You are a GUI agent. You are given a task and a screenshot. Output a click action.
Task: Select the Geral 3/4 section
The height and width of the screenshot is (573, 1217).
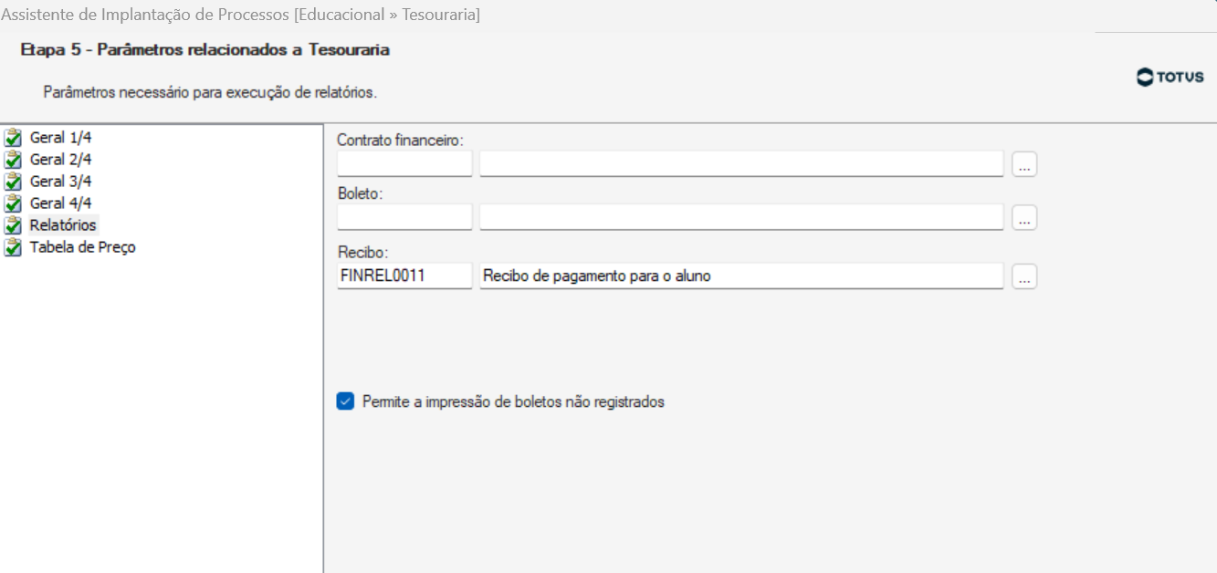pos(60,182)
